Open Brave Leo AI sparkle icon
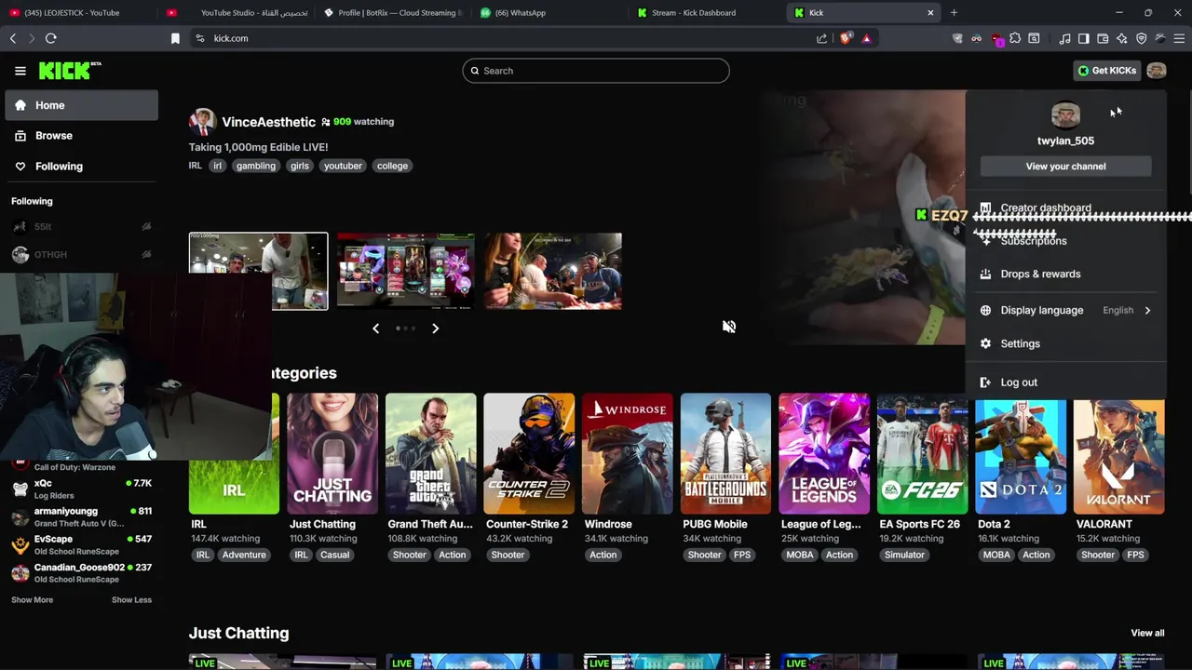 pos(1122,38)
